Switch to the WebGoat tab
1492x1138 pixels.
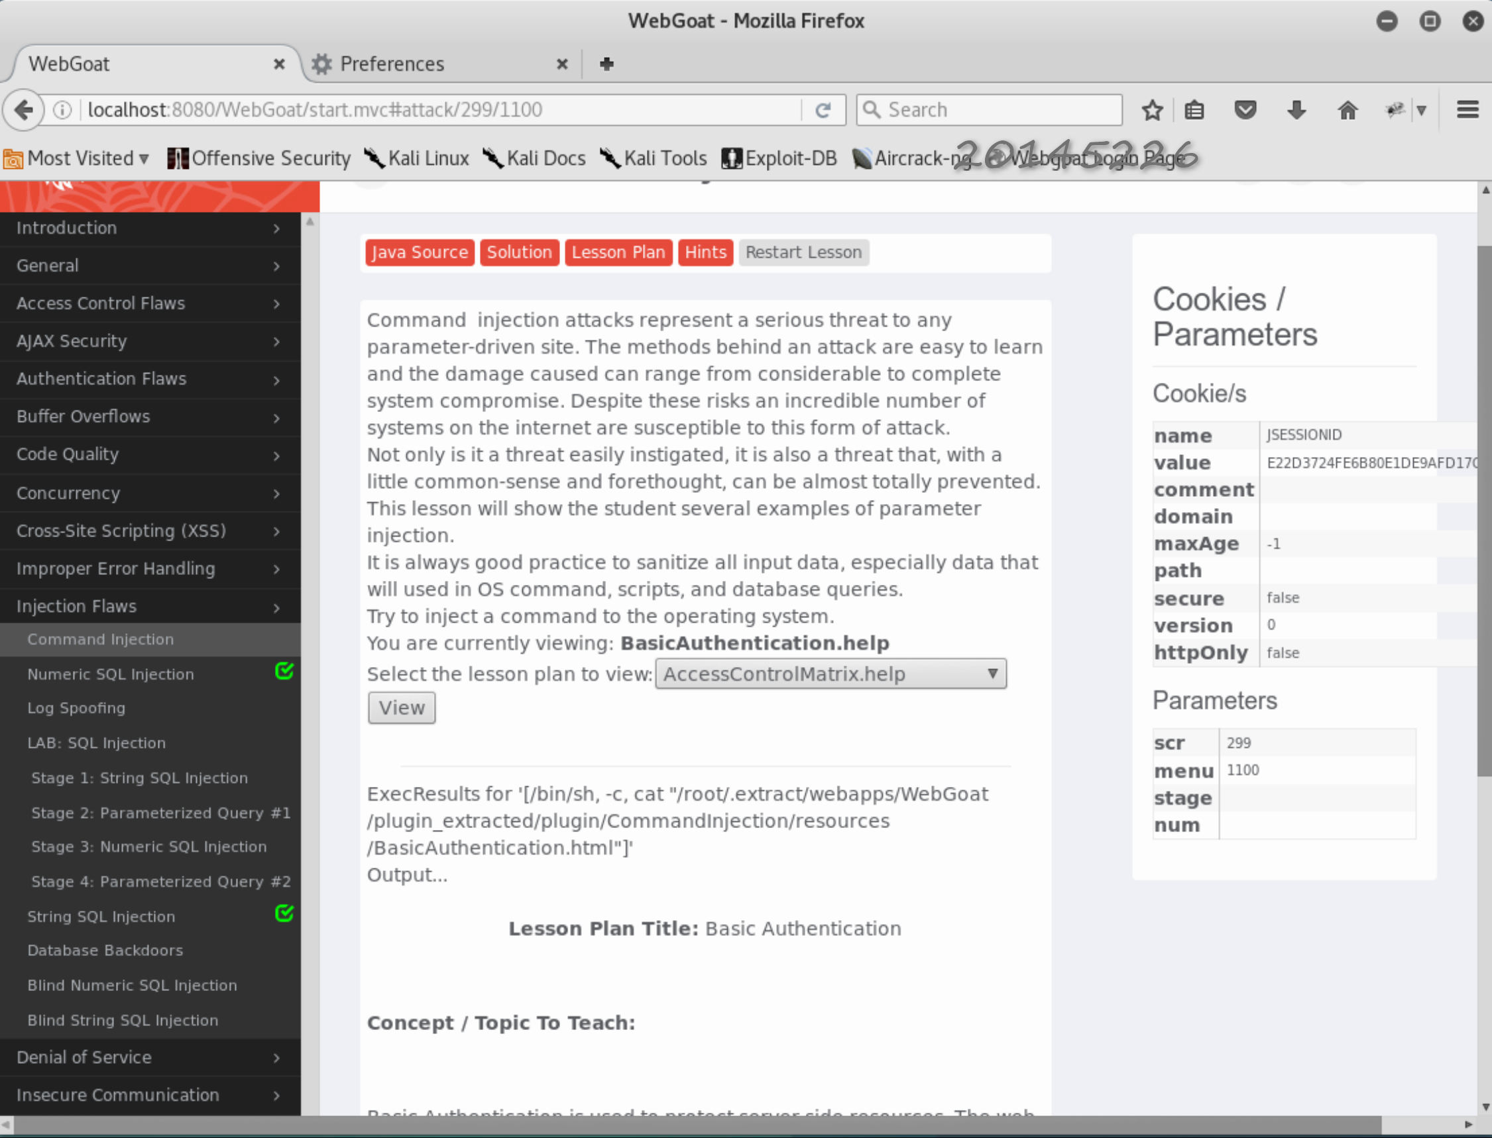[152, 64]
